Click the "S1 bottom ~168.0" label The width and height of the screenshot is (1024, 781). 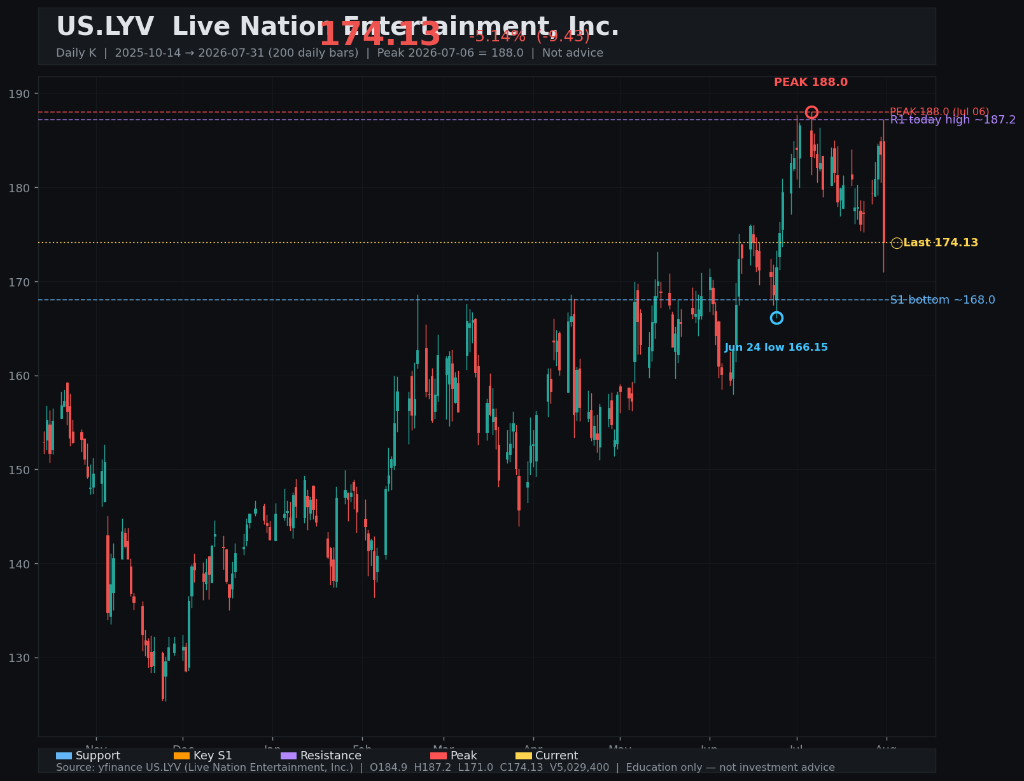(943, 300)
